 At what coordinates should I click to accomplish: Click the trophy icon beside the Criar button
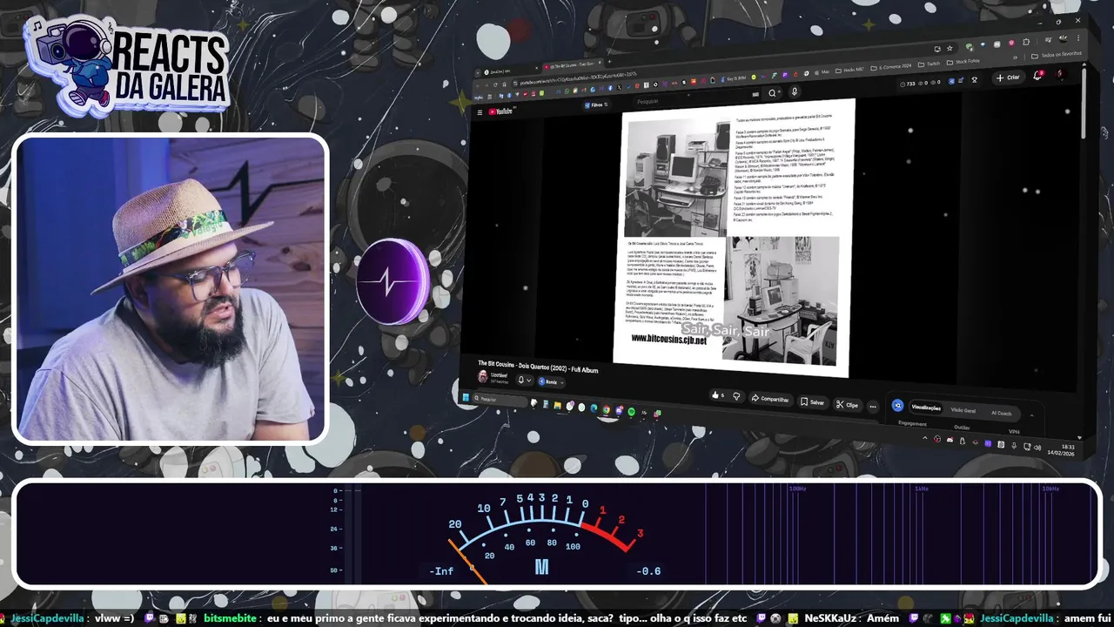974,80
